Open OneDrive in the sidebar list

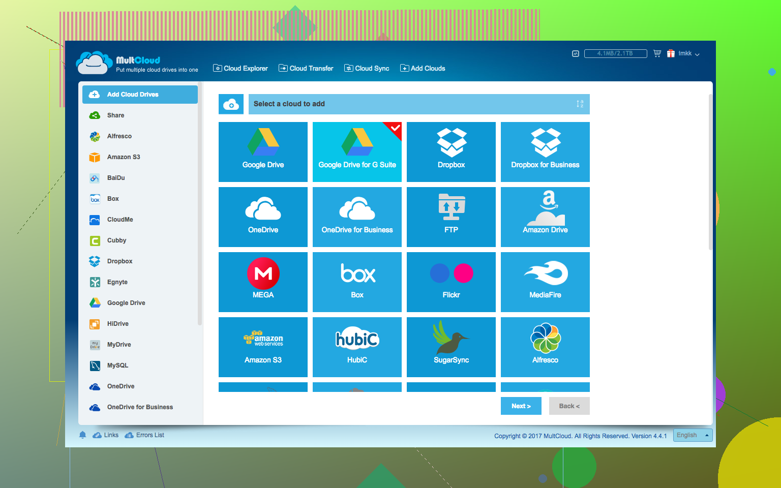140,386
